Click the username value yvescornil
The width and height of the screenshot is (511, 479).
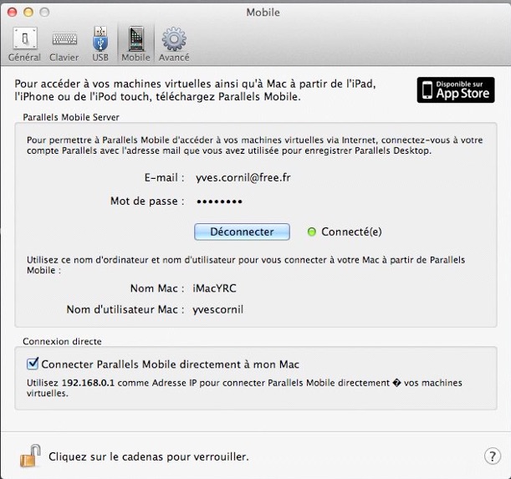[218, 309]
